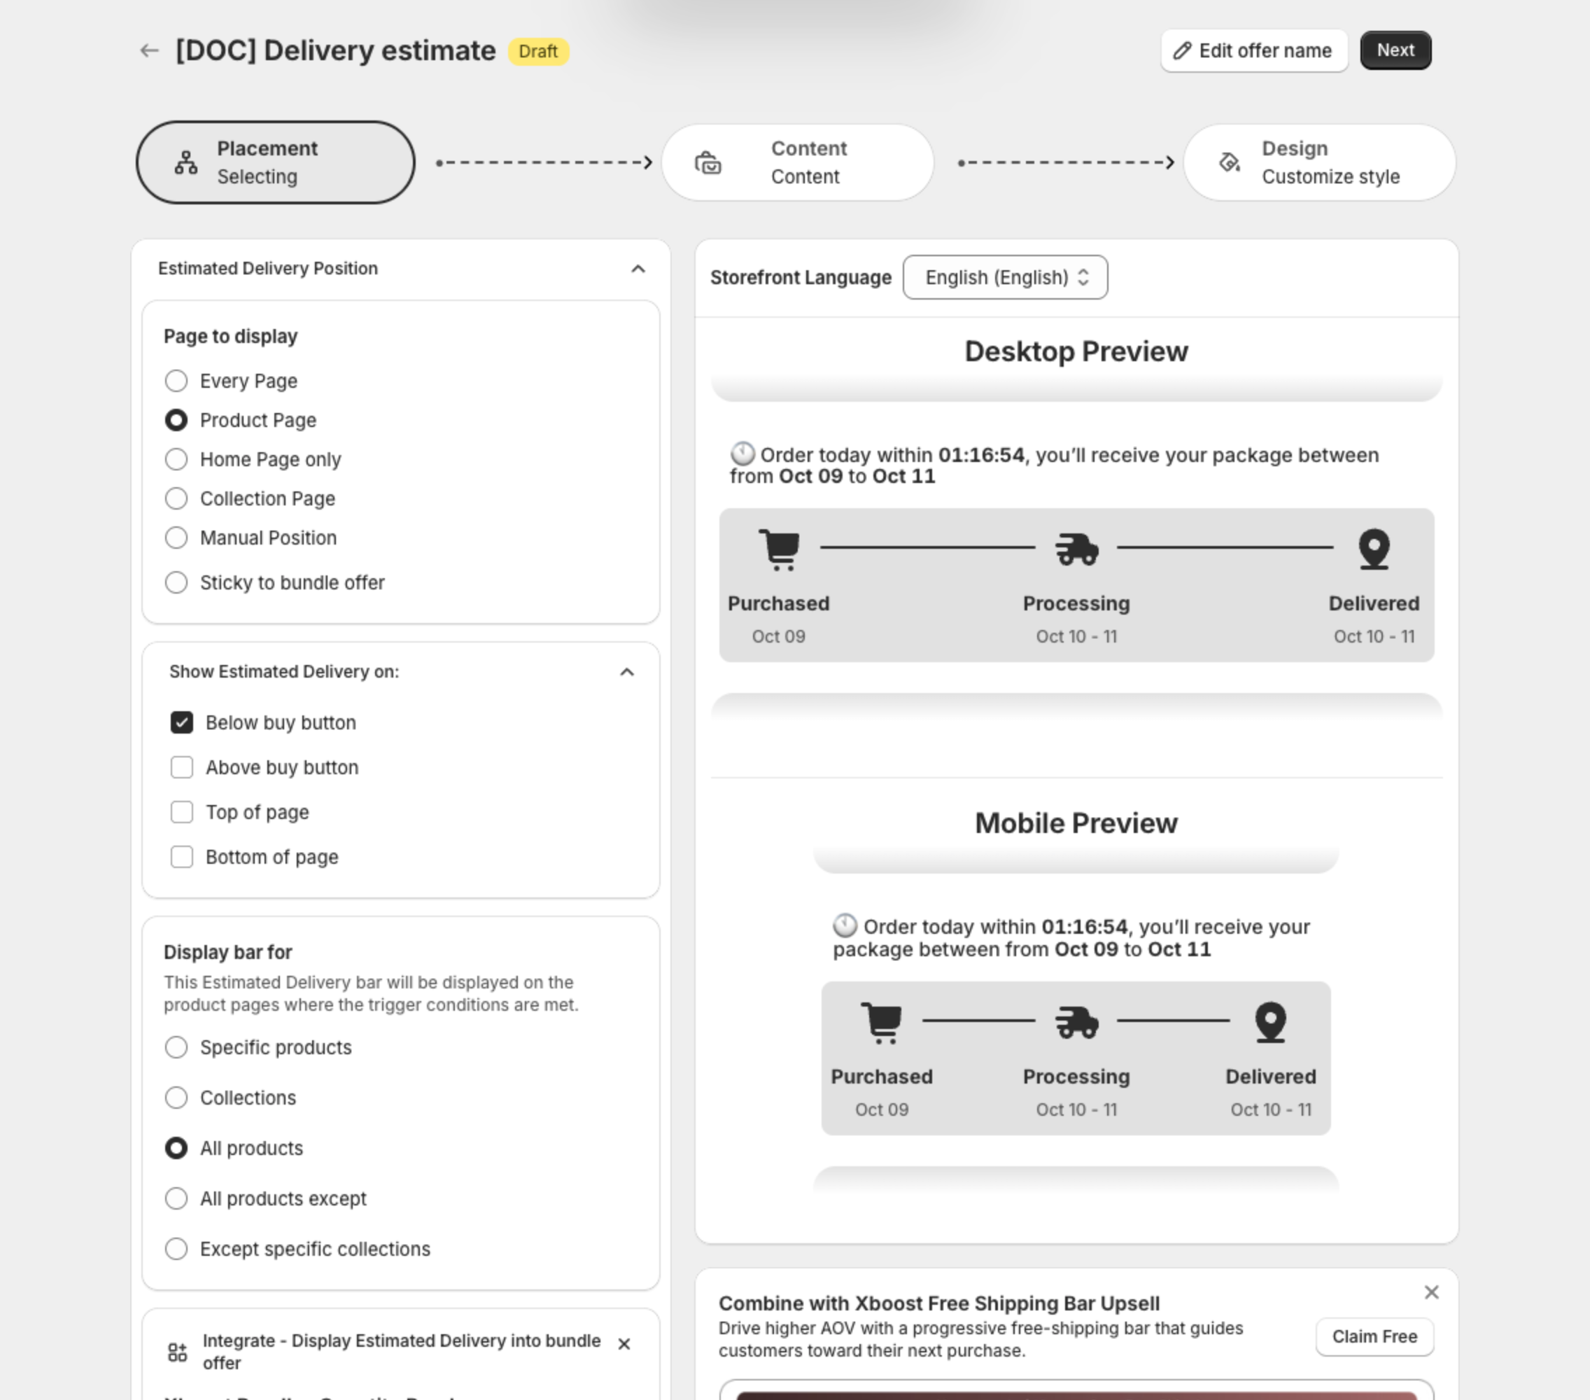Open the Placement Selecting step
The width and height of the screenshot is (1590, 1400).
tap(275, 162)
